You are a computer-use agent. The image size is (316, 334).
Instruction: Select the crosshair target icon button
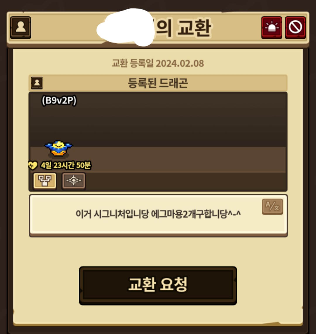[74, 181]
